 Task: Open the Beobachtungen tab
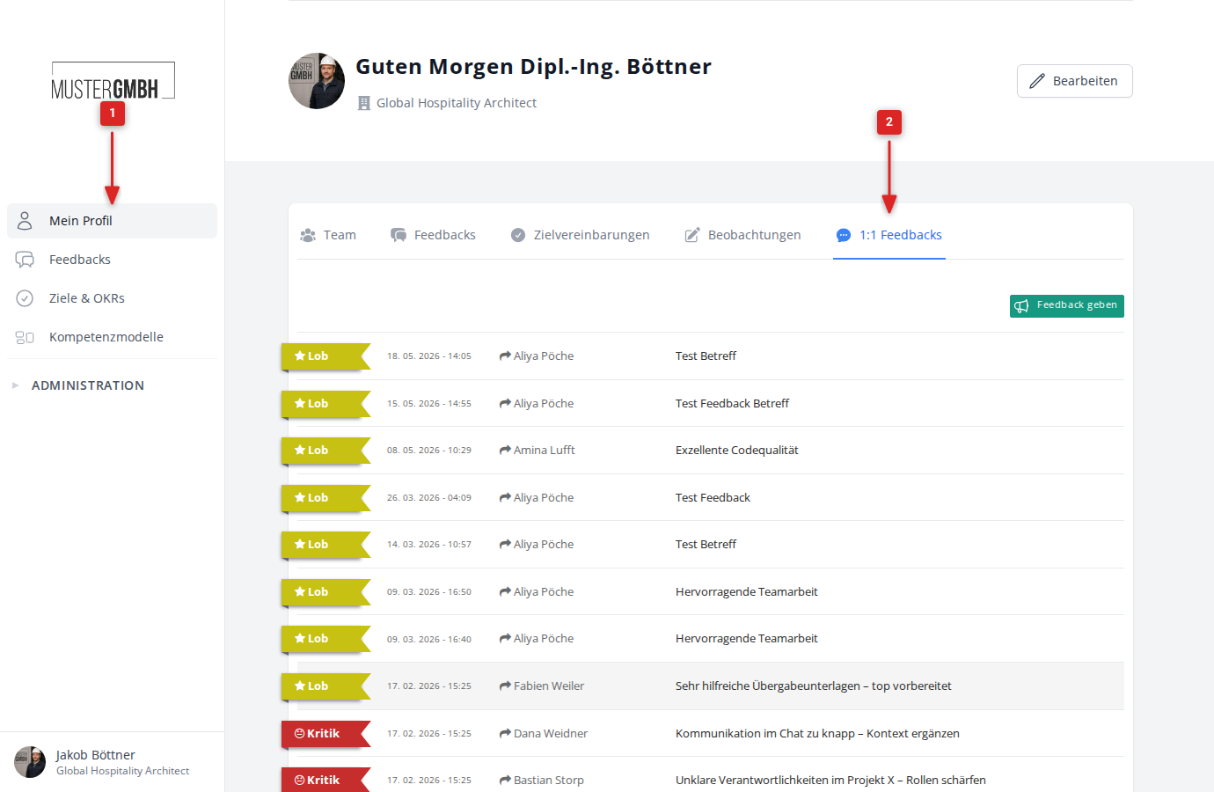pyautogui.click(x=743, y=235)
